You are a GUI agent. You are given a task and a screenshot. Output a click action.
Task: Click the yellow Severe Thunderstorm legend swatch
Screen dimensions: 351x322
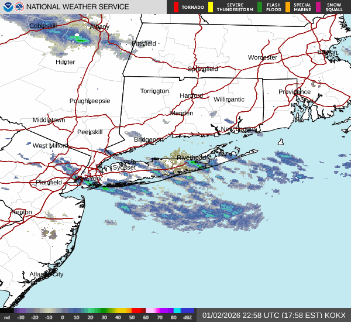[210, 7]
